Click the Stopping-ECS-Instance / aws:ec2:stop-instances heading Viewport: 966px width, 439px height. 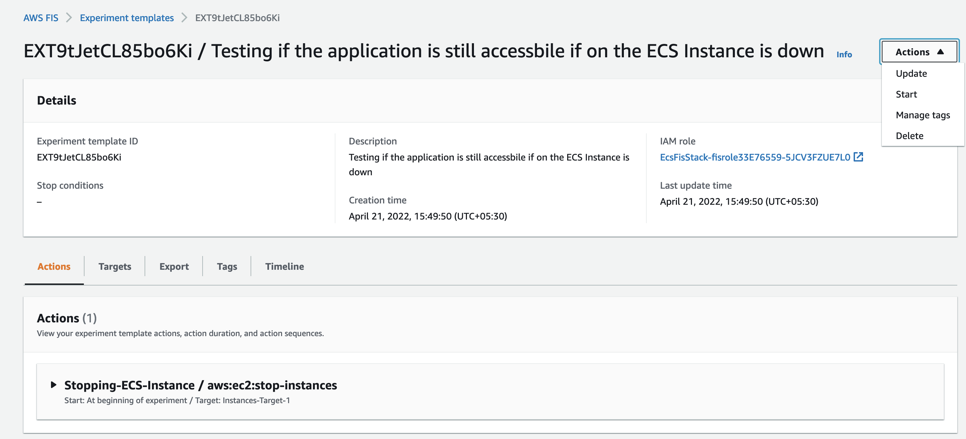201,385
